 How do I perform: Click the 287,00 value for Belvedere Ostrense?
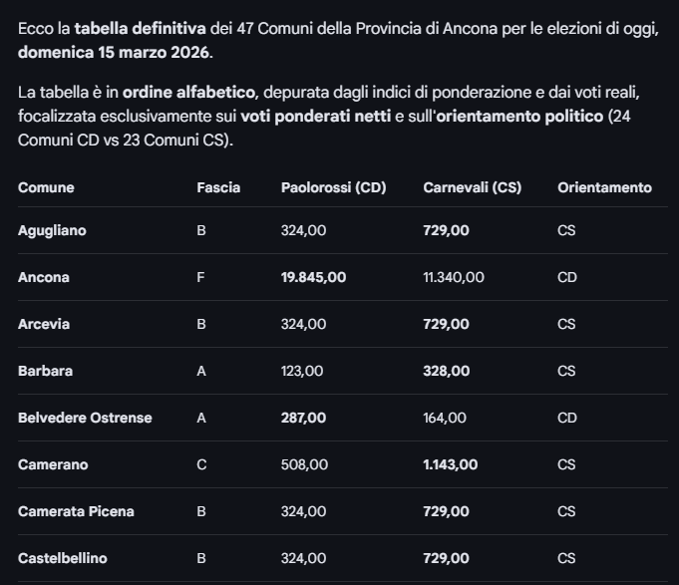coord(303,418)
